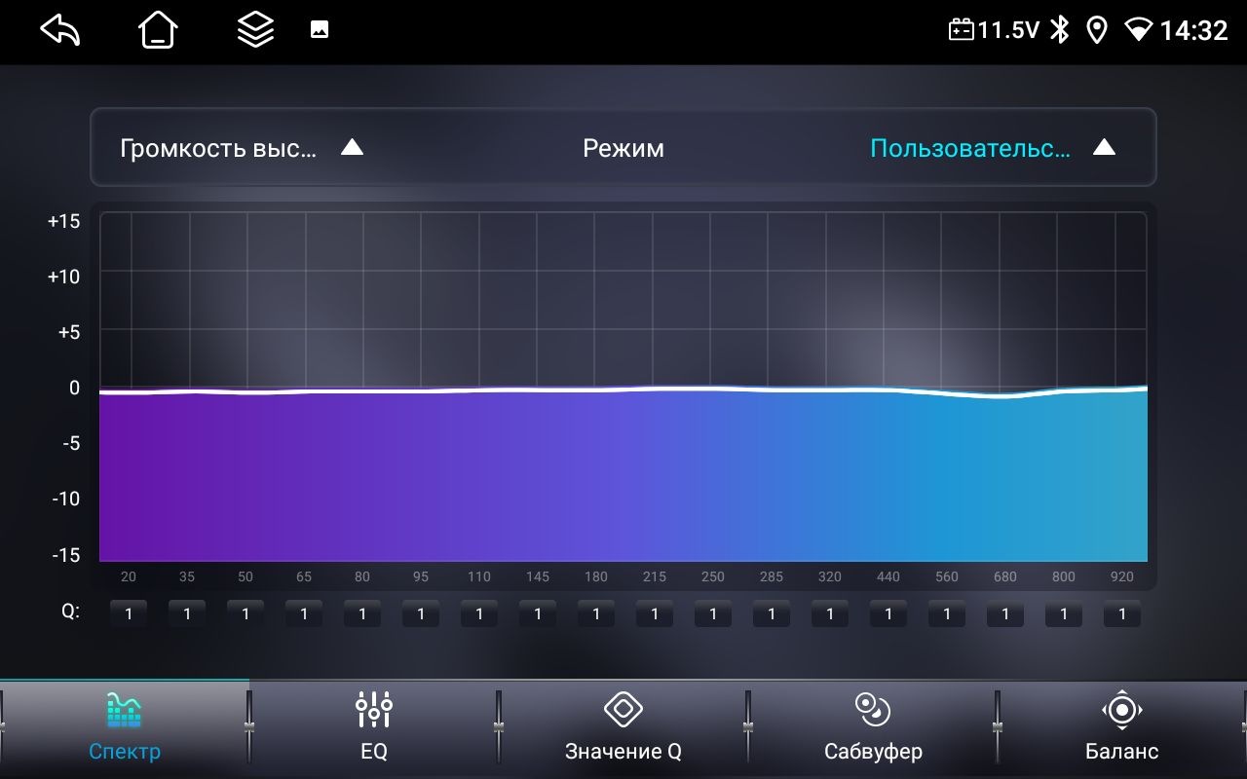Click the equalizer curve at 250 Hz
The height and width of the screenshot is (779, 1247).
click(x=713, y=389)
